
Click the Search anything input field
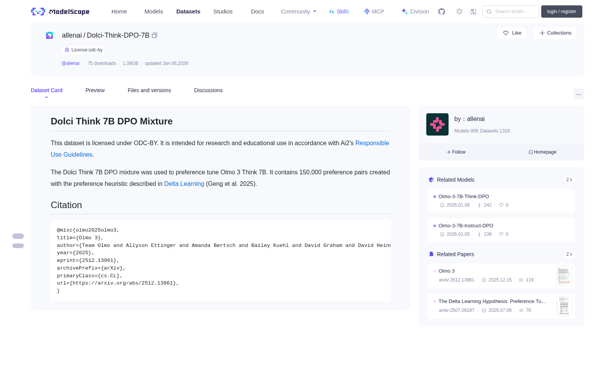[x=511, y=12]
